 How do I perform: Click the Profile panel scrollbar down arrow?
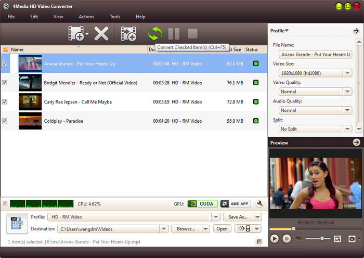click(x=359, y=128)
